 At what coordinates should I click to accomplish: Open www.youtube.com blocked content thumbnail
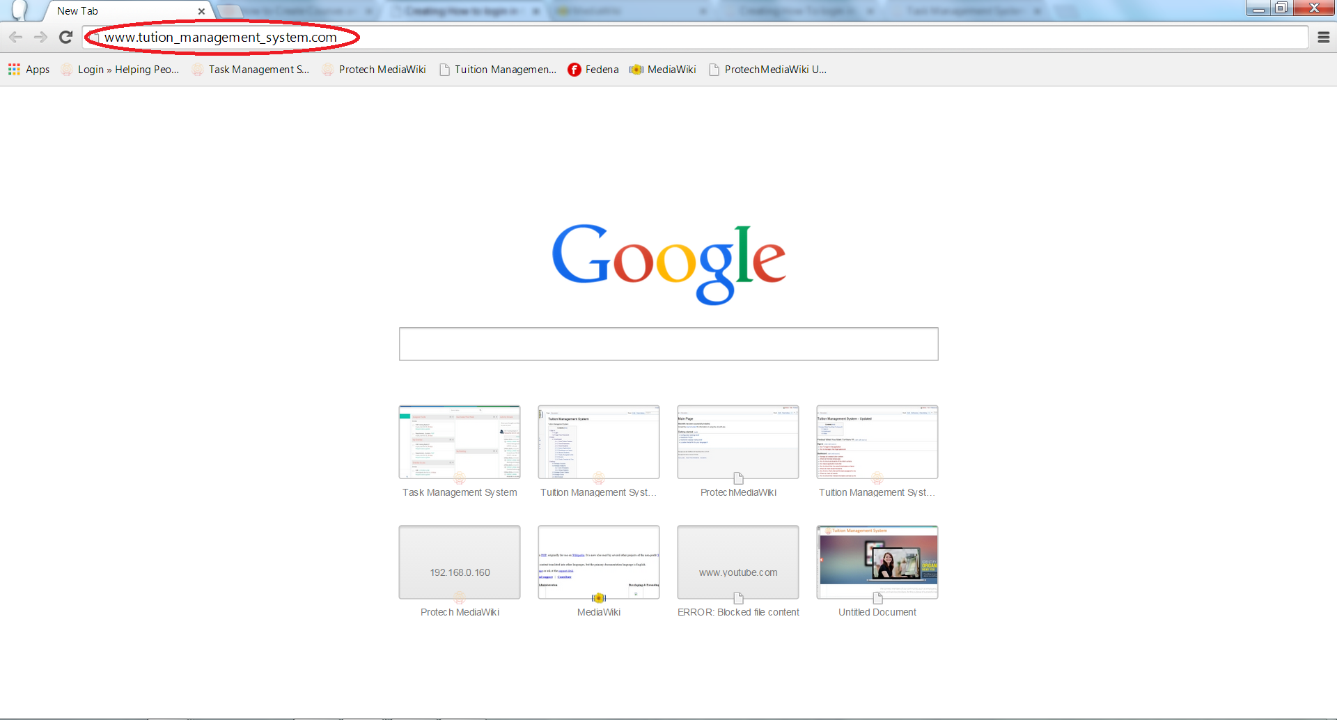738,563
